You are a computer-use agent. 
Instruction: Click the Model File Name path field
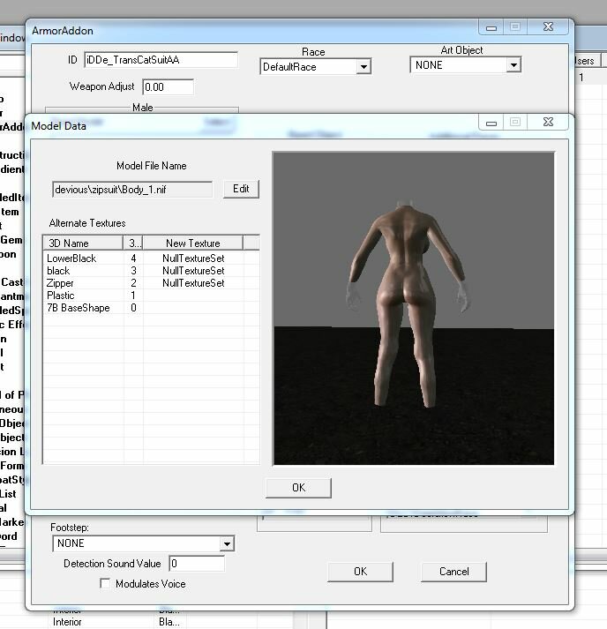tap(132, 190)
